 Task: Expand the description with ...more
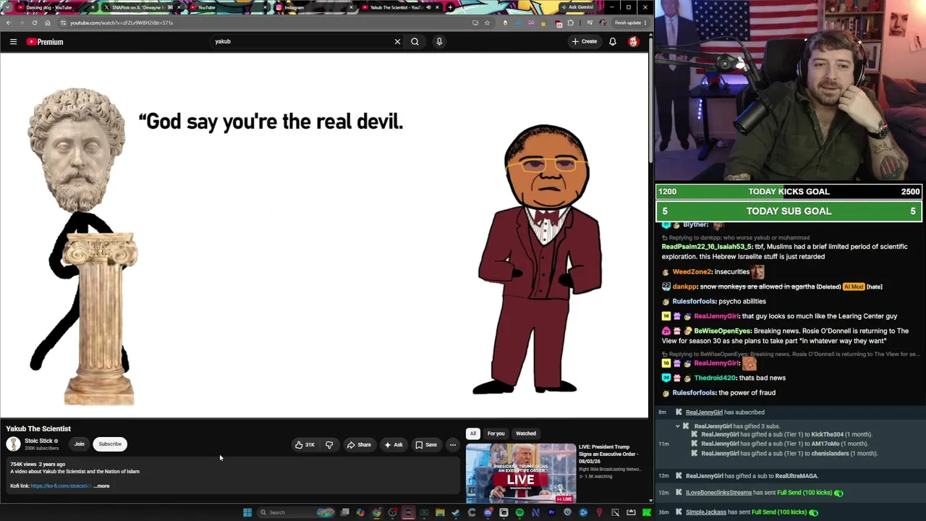pyautogui.click(x=102, y=486)
